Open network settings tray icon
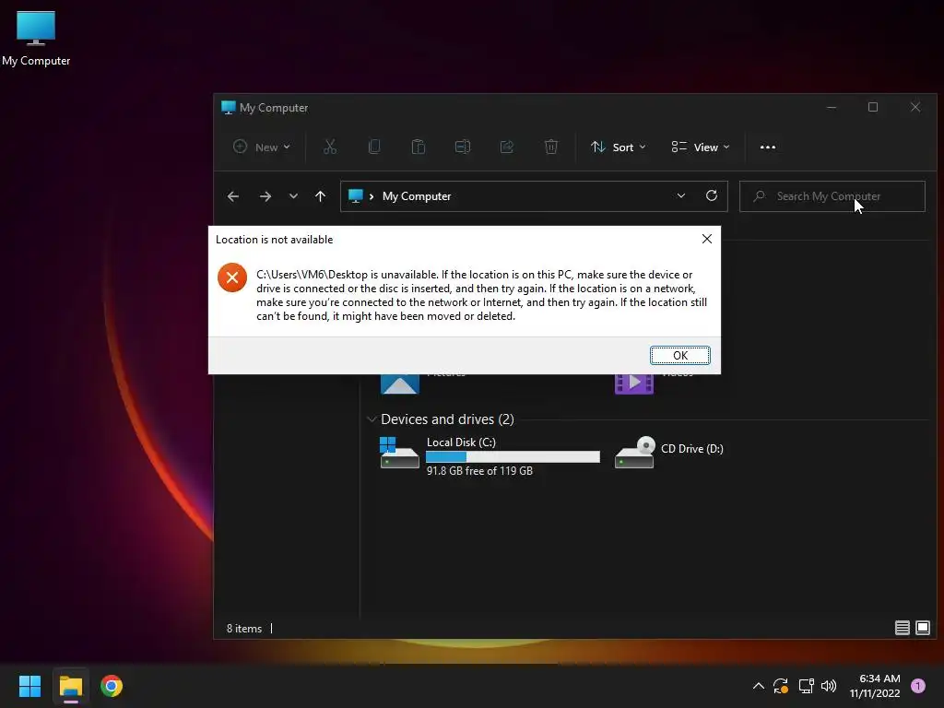Screen dimensions: 944x708 [x=806, y=686]
